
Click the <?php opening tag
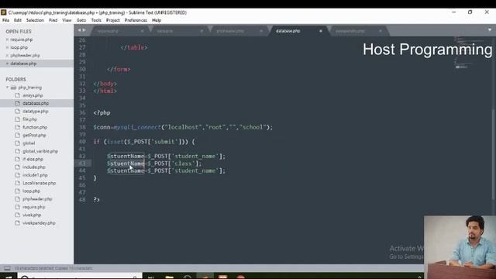click(102, 112)
